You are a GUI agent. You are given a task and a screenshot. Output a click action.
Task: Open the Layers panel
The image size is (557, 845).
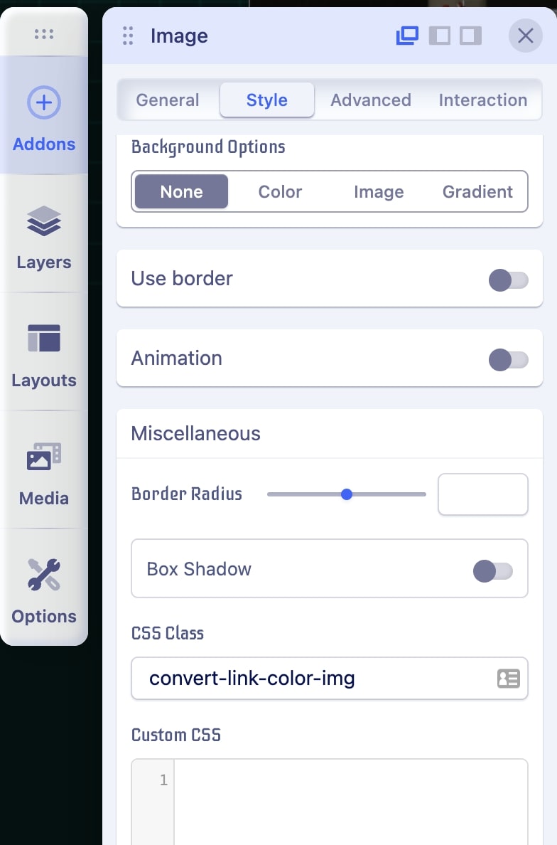pos(44,235)
